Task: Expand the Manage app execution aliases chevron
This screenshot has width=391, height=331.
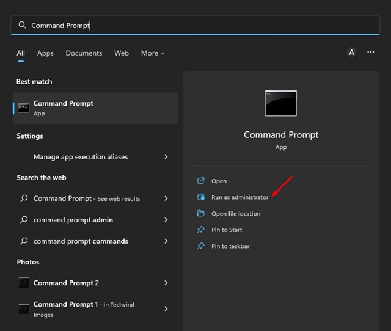Action: [x=166, y=157]
